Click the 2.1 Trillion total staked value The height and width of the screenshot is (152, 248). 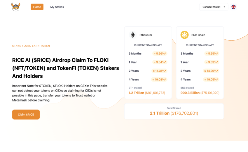(x=174, y=113)
